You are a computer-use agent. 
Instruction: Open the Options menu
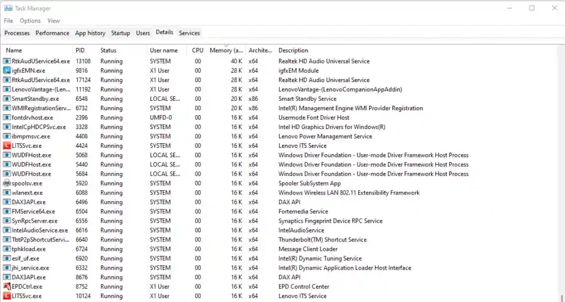click(30, 21)
